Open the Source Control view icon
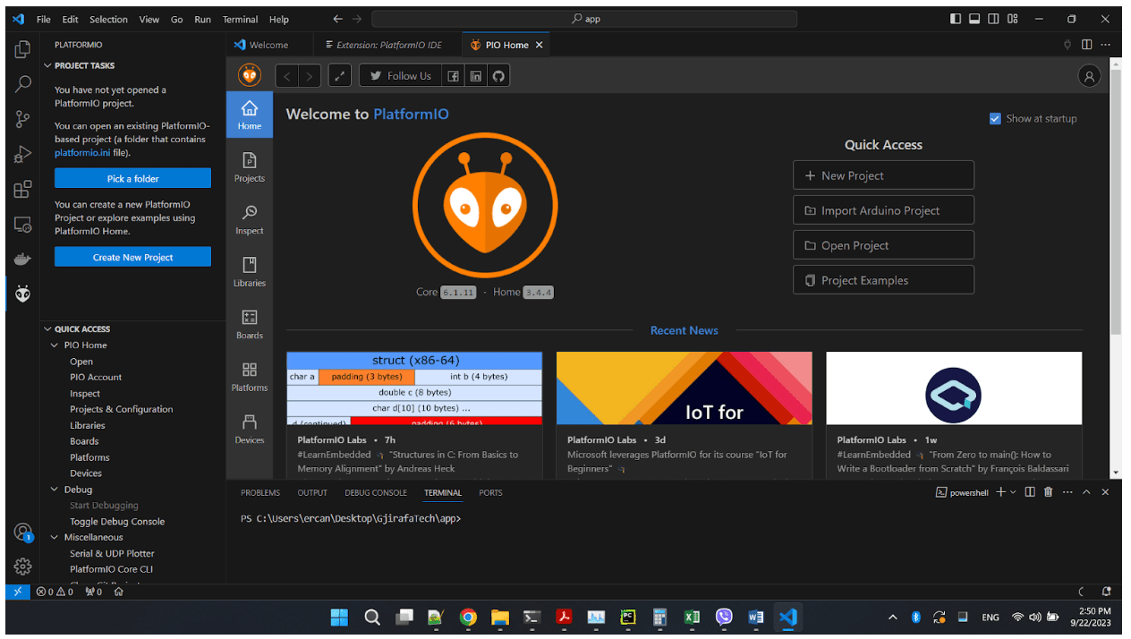 point(23,119)
